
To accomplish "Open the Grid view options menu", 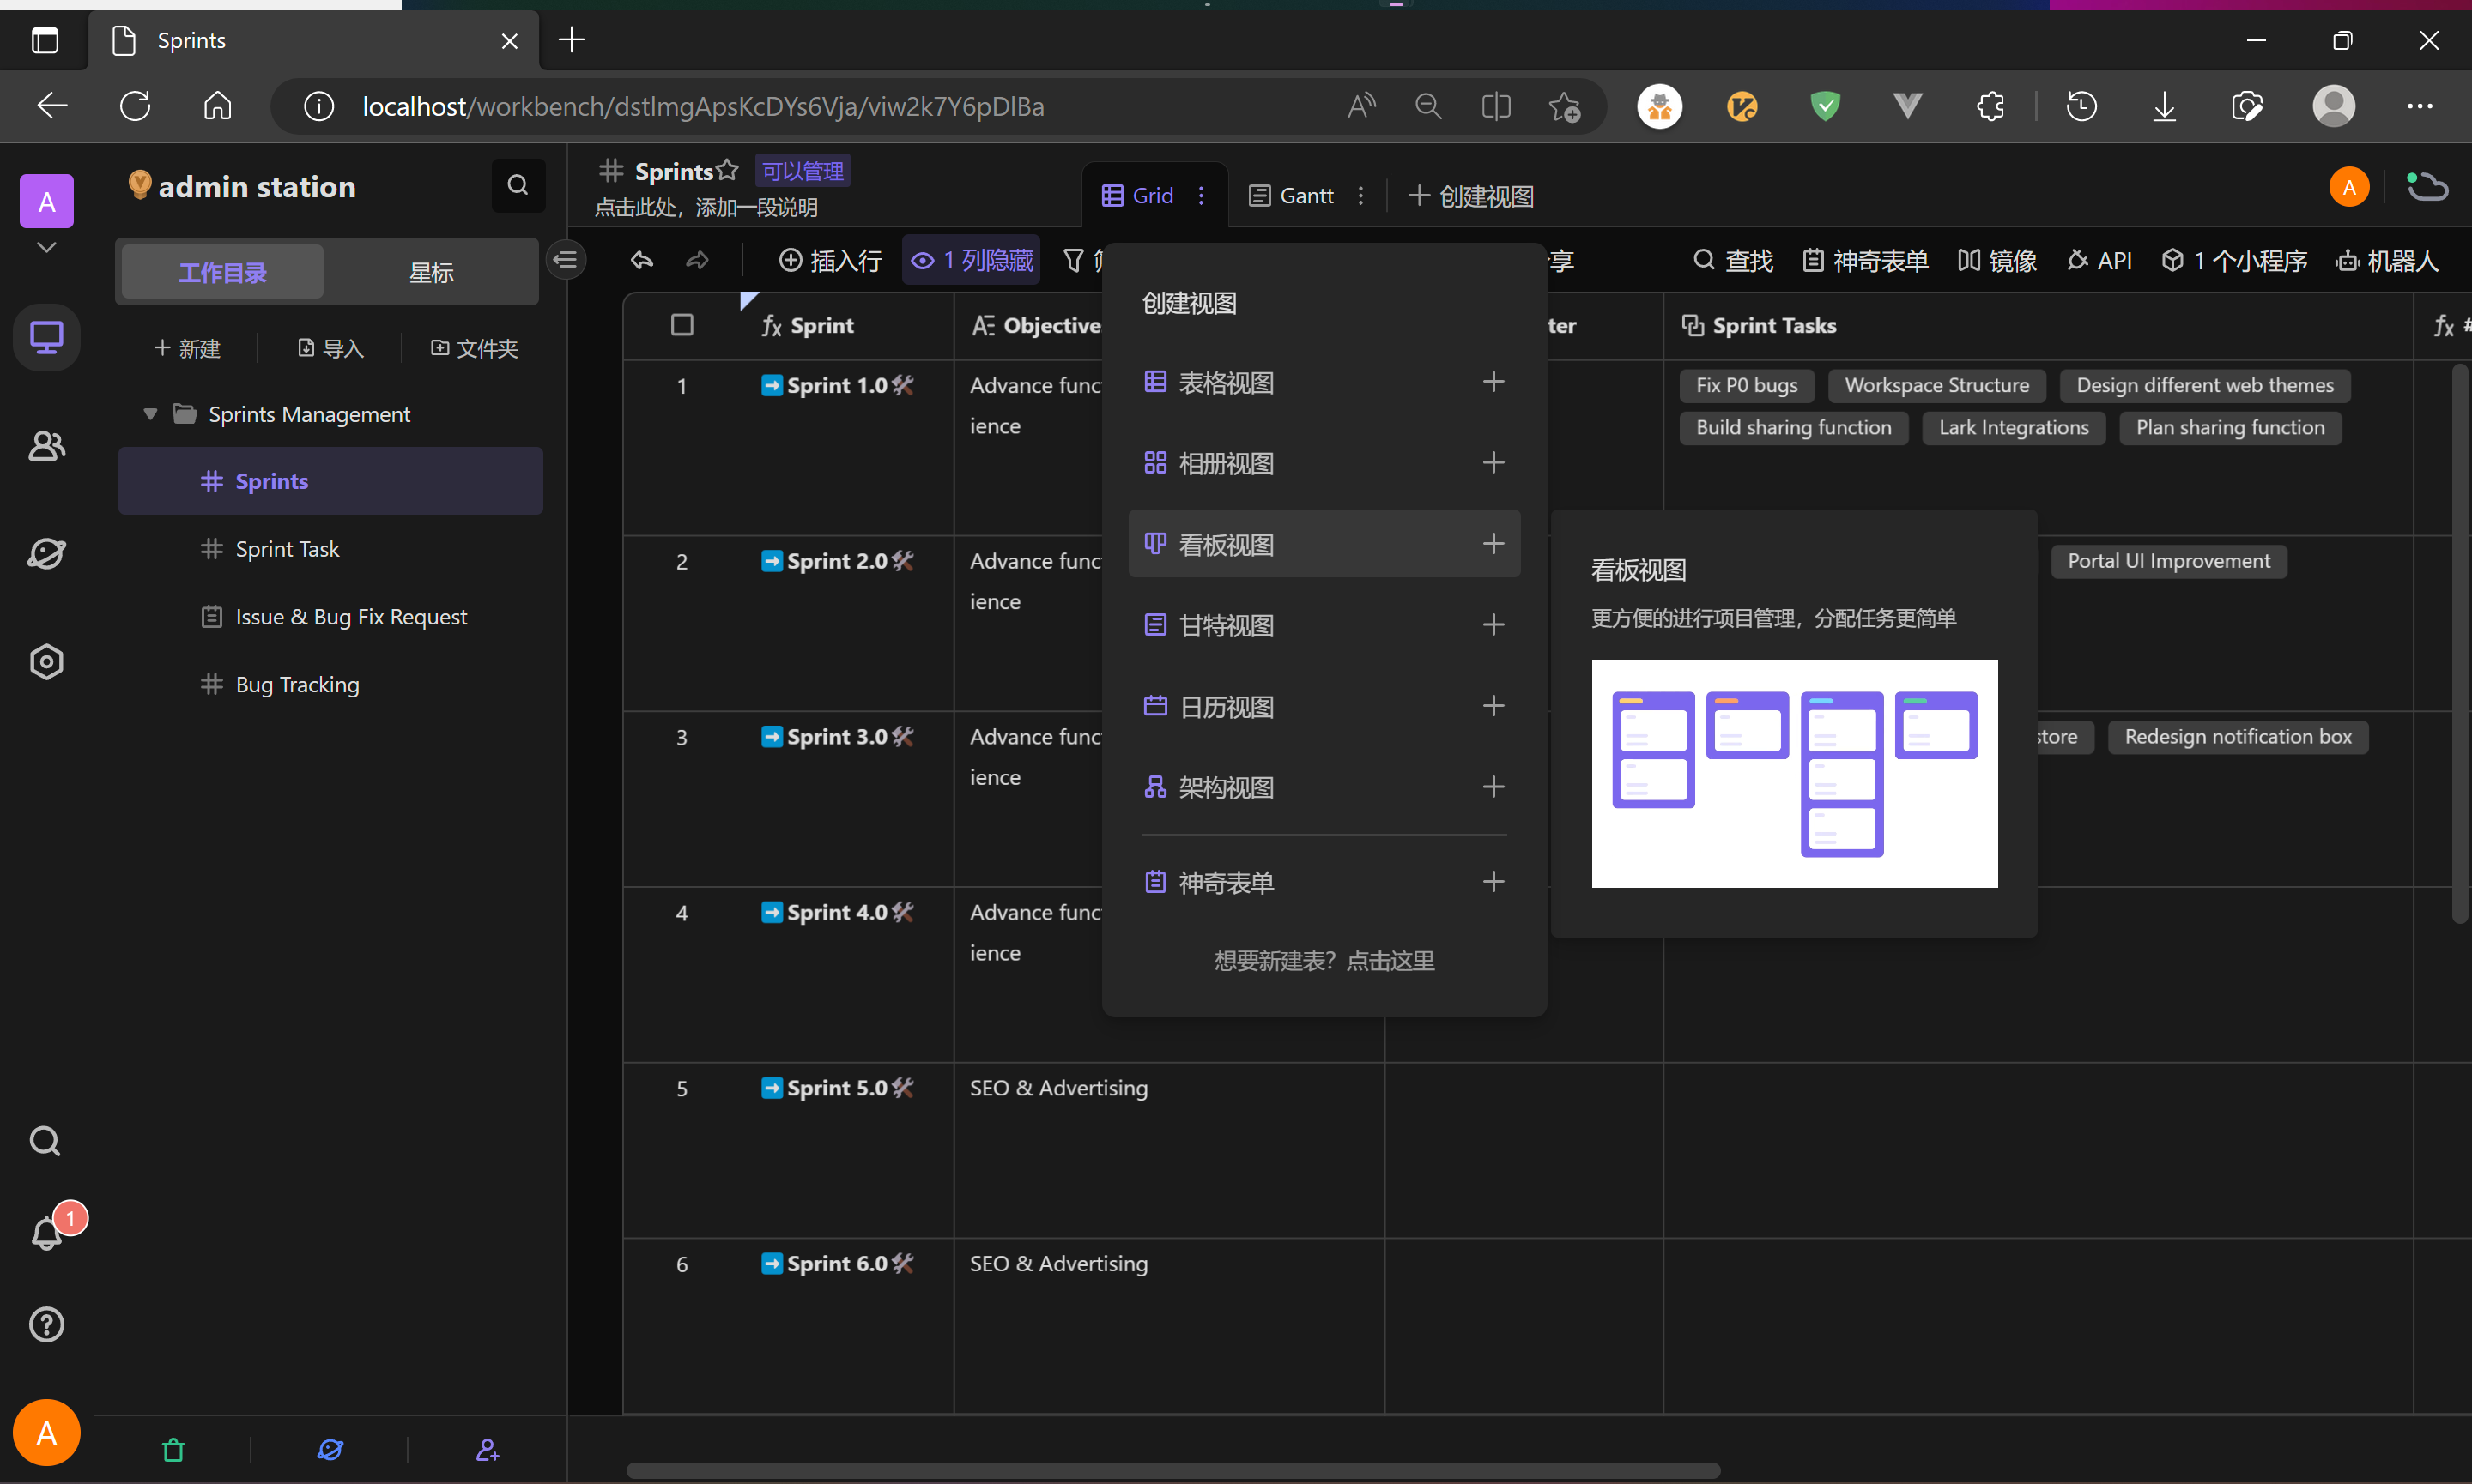I will point(1202,196).
